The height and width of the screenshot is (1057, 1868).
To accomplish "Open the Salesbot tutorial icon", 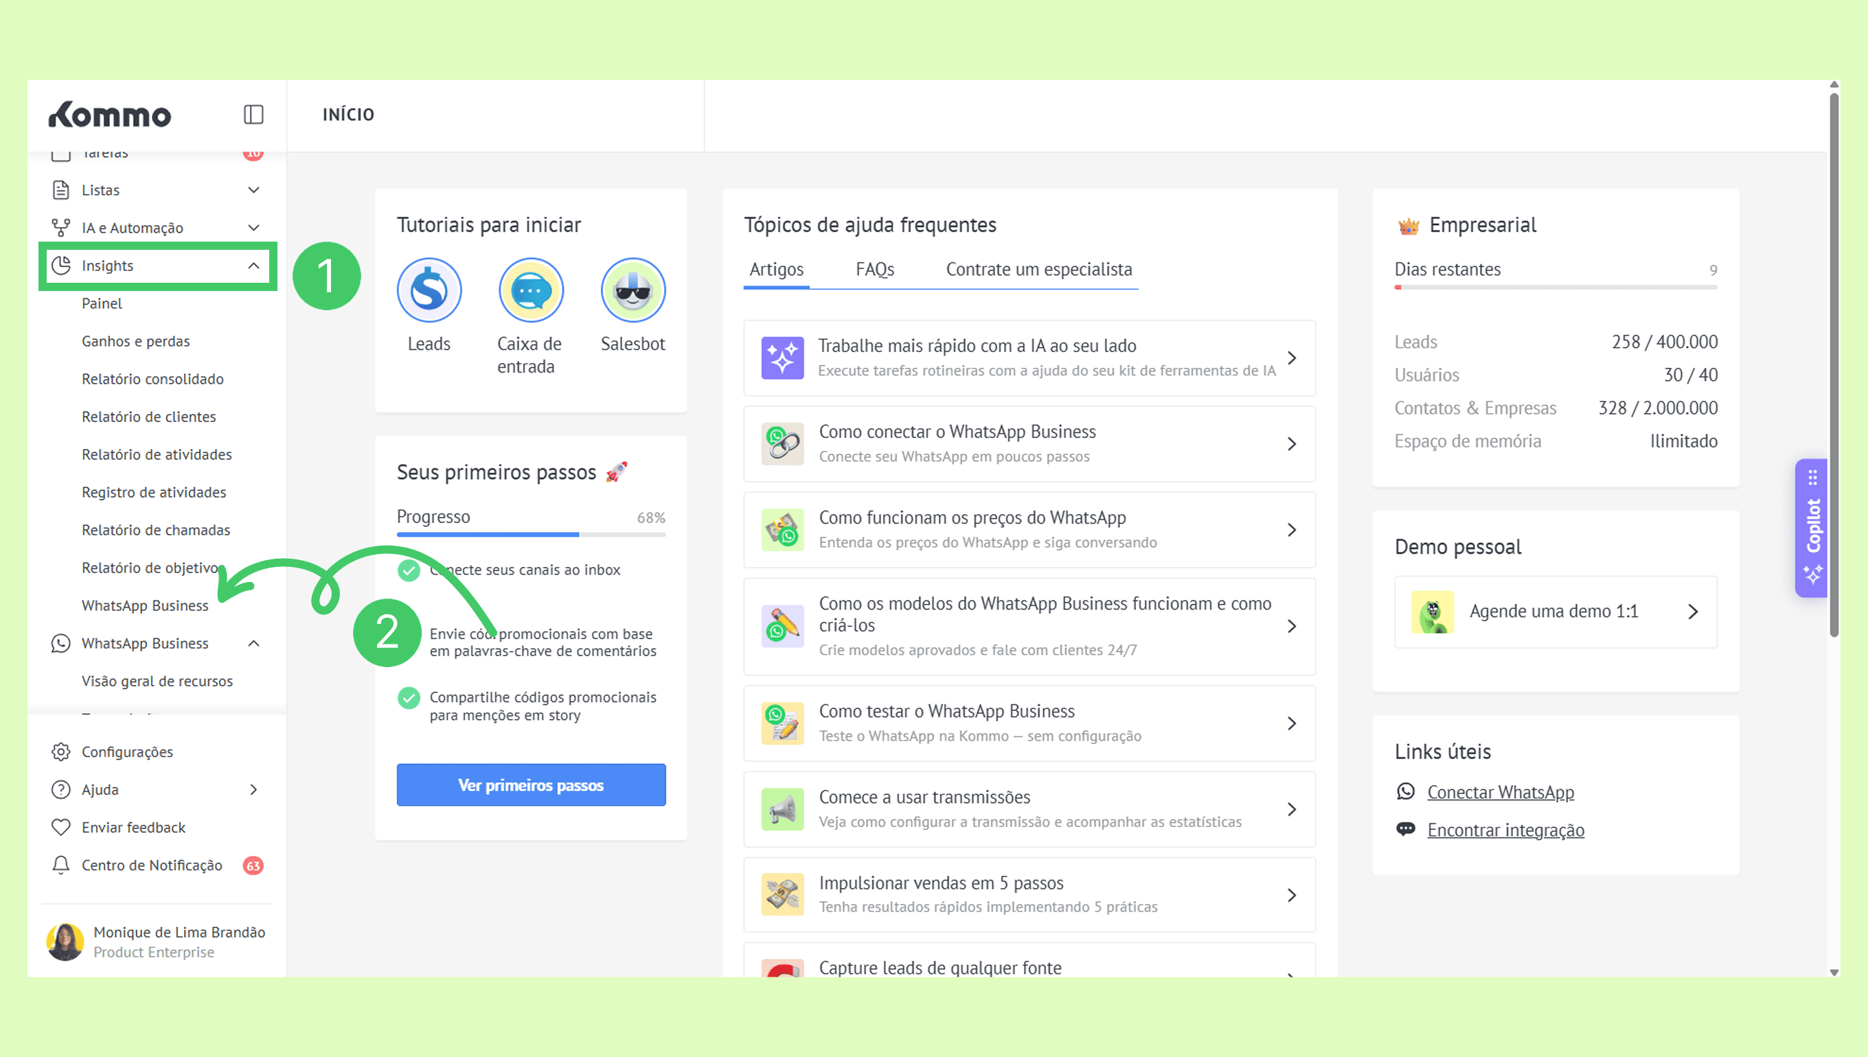I will (633, 290).
